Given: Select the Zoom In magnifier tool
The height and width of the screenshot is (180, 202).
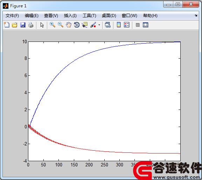Looking at the screenshot, I should coord(53,25).
